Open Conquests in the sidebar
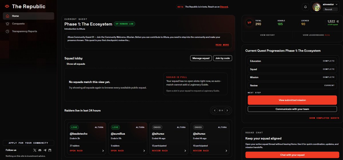 point(18,24)
